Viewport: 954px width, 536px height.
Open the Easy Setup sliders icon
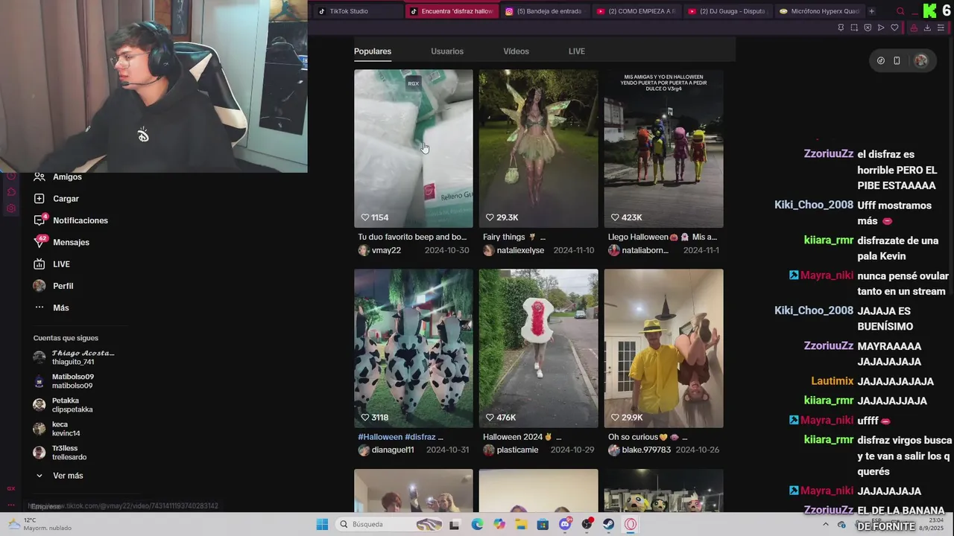click(x=941, y=28)
